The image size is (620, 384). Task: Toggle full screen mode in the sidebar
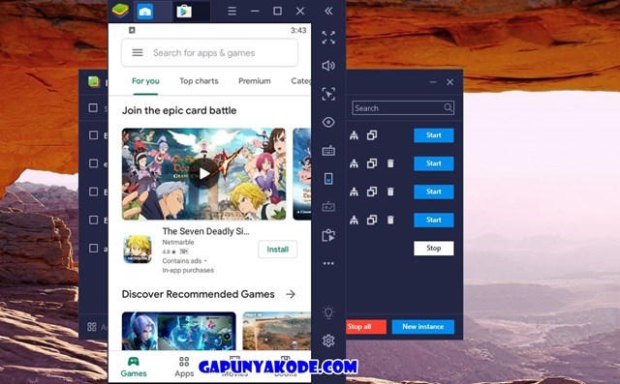click(x=328, y=38)
